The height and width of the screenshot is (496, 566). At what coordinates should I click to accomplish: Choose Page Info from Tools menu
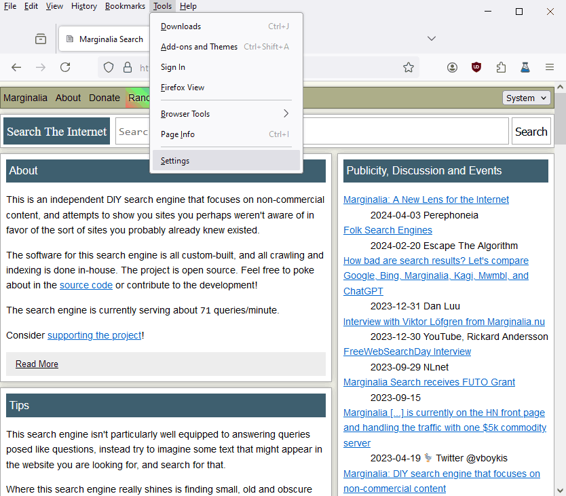pyautogui.click(x=226, y=134)
